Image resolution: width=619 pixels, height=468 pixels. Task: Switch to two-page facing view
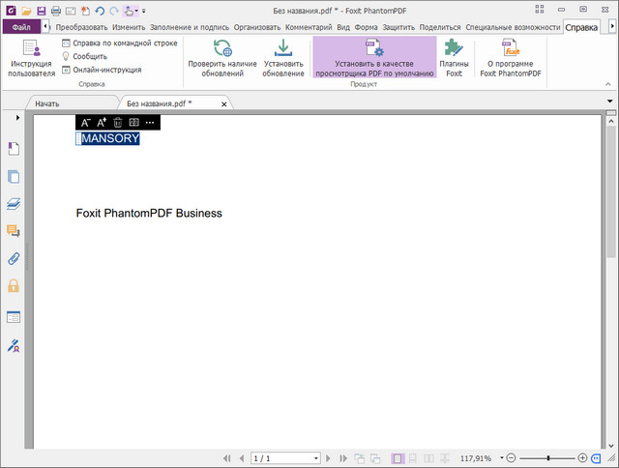tap(430, 457)
